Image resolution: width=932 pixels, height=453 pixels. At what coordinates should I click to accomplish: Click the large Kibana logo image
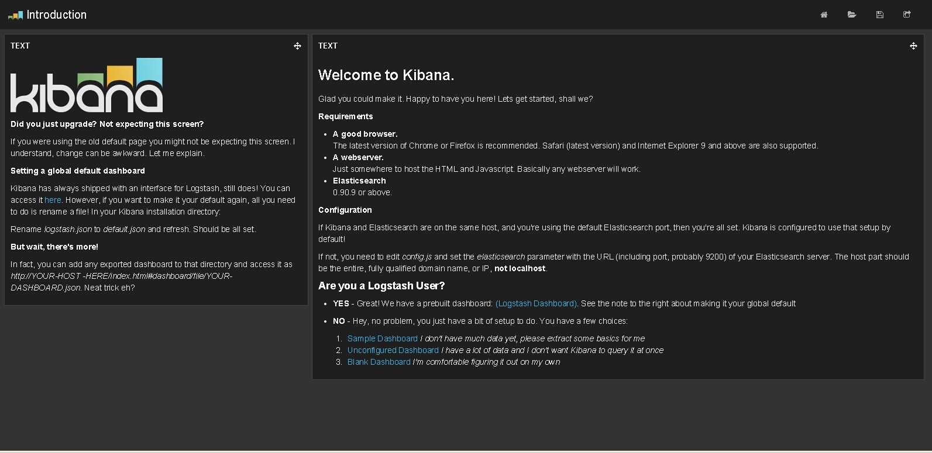[87, 85]
